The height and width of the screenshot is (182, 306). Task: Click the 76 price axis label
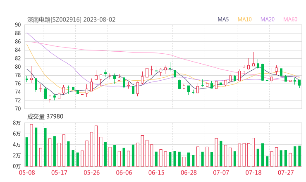click(x=18, y=84)
